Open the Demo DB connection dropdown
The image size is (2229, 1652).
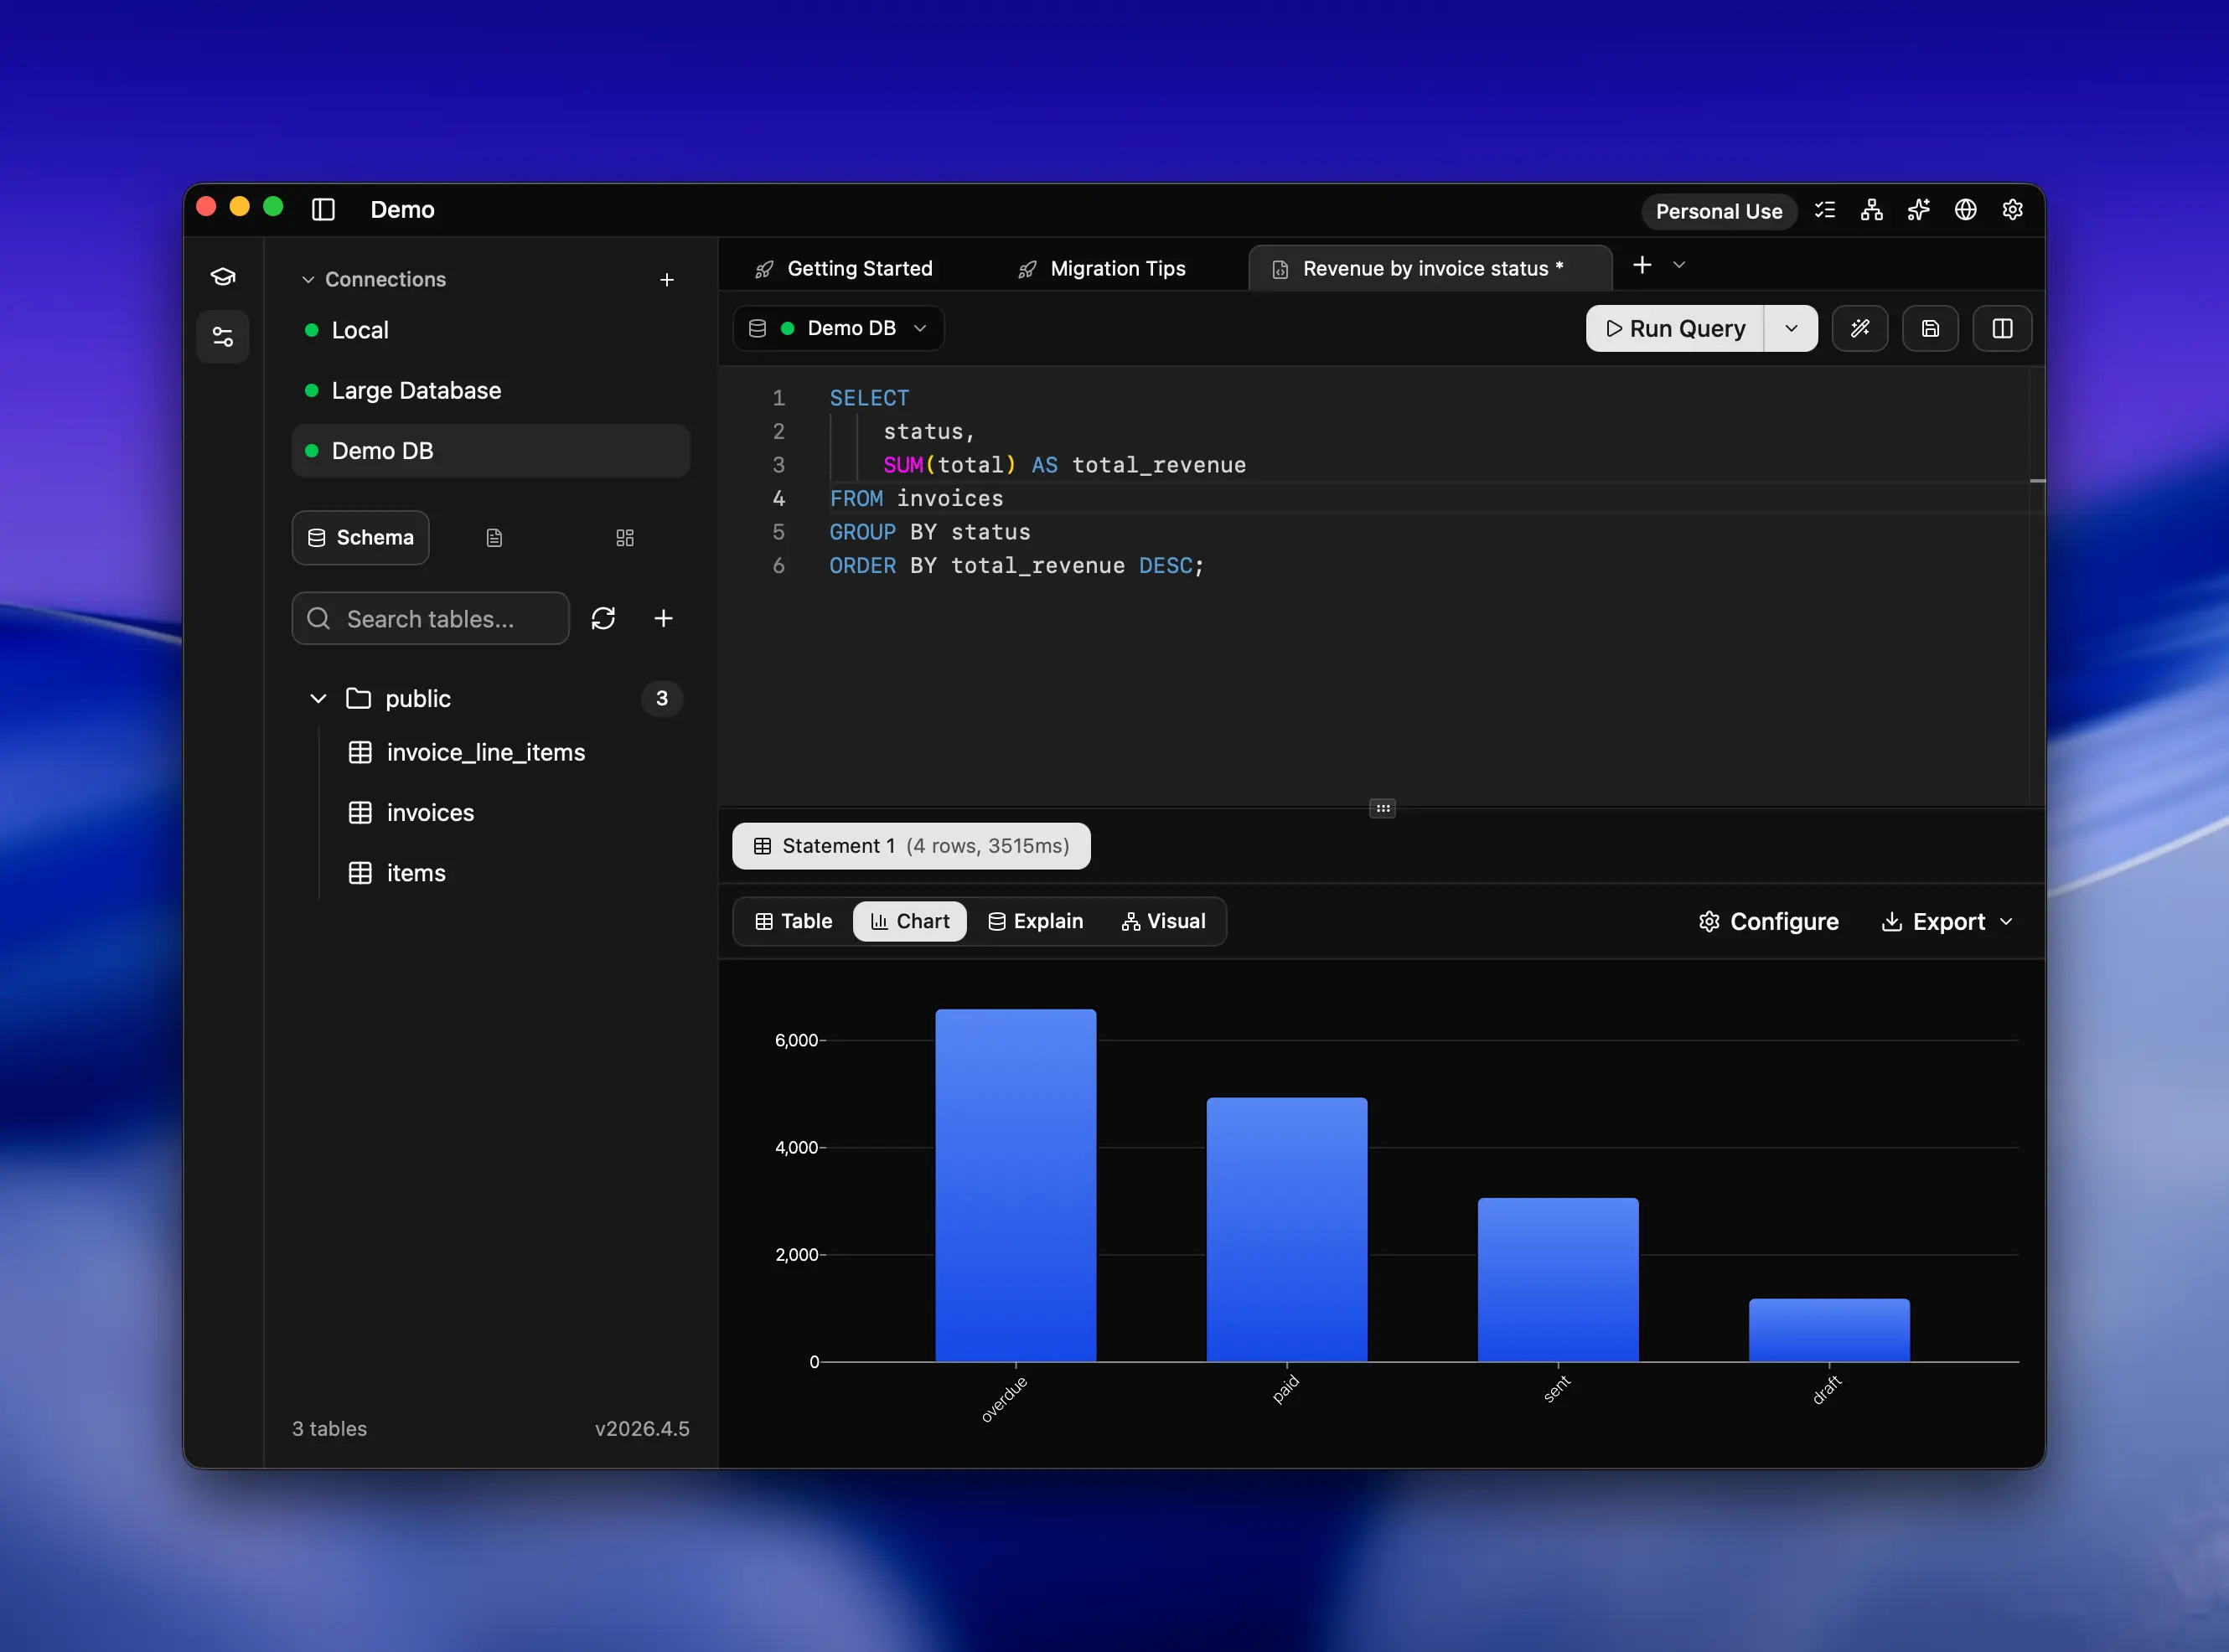[x=838, y=328]
